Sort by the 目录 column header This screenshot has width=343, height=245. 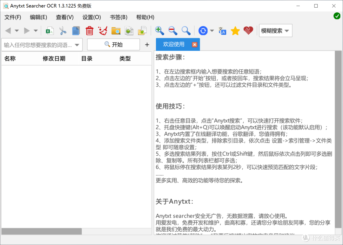[x=87, y=59]
